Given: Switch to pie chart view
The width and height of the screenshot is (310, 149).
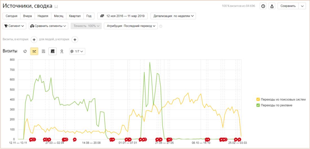Looking at the screenshot, I should point(25,51).
